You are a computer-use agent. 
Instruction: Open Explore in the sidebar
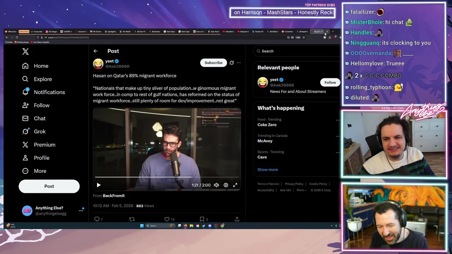coord(37,79)
